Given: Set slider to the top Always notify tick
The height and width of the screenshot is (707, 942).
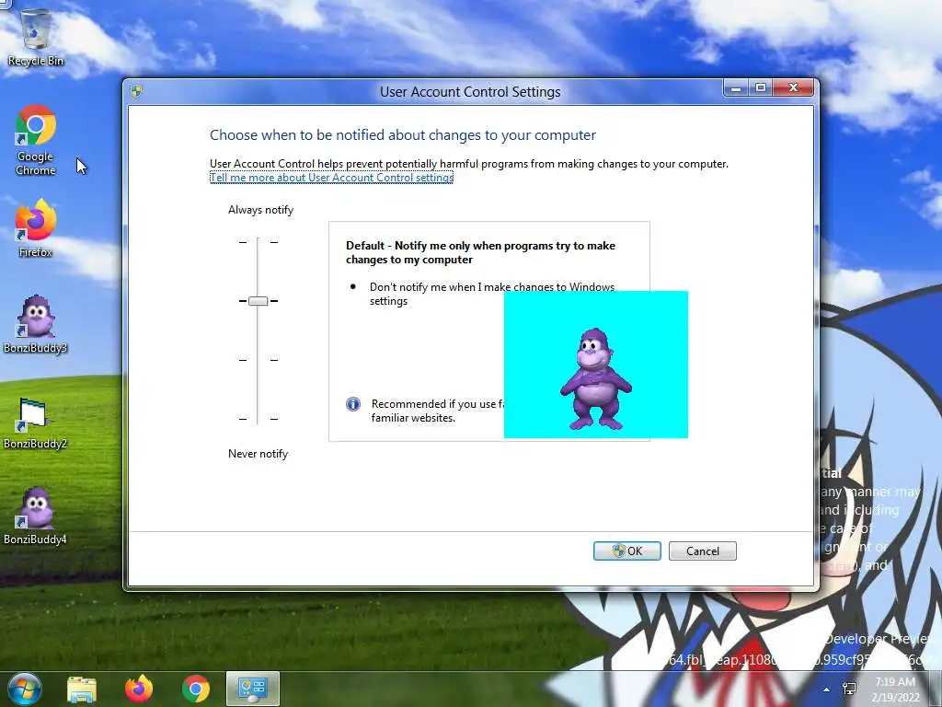Looking at the screenshot, I should tap(258, 242).
